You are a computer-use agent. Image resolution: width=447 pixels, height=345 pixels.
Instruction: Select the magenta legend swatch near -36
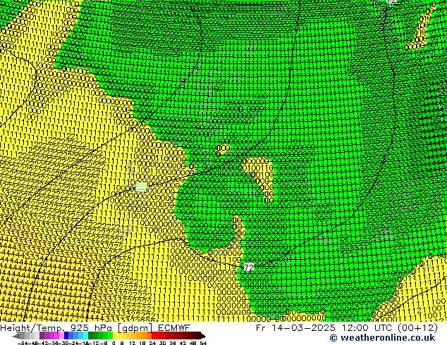click(x=56, y=335)
